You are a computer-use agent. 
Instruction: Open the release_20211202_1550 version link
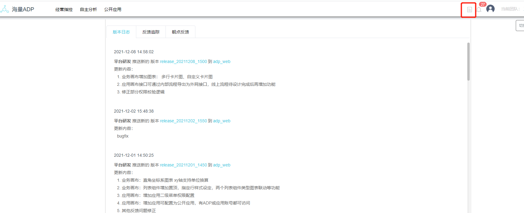click(184, 121)
